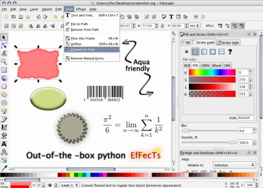Click the new document icon
The width and height of the screenshot is (263, 188).
pos(7,17)
